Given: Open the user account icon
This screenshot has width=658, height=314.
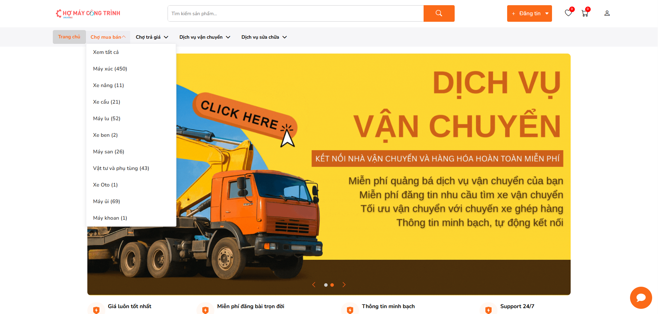Looking at the screenshot, I should [x=607, y=13].
